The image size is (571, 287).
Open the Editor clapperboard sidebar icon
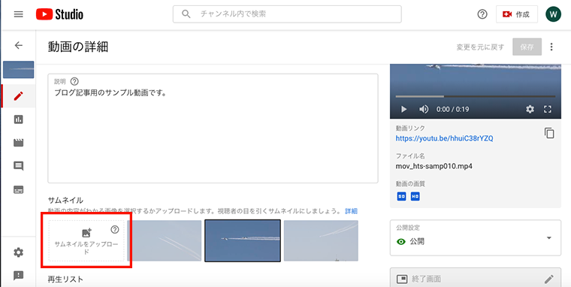19,143
